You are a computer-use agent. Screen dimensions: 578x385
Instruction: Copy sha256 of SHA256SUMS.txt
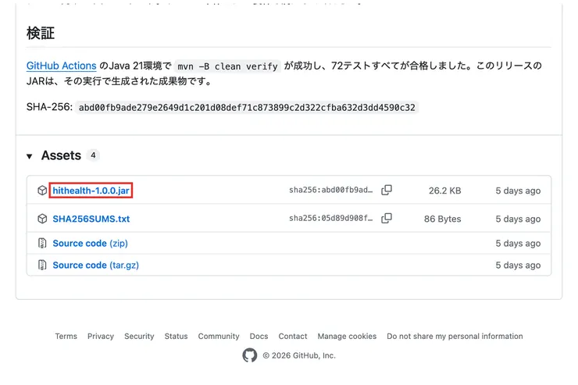[387, 219]
